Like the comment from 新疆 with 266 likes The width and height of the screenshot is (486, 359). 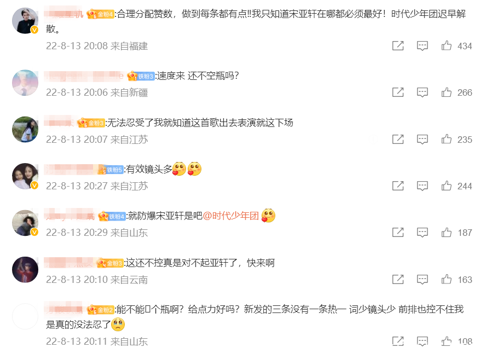447,92
